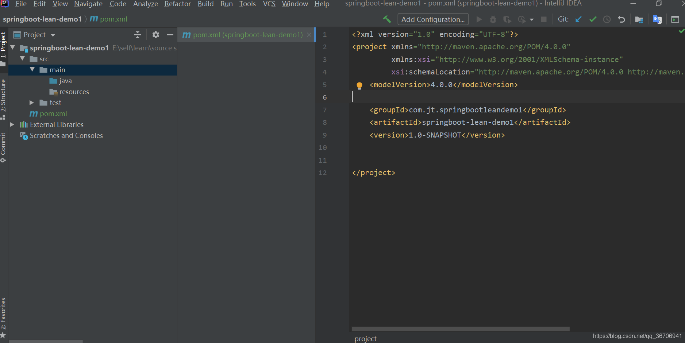
Task: Click the Git Commit checkmark icon
Action: click(593, 19)
